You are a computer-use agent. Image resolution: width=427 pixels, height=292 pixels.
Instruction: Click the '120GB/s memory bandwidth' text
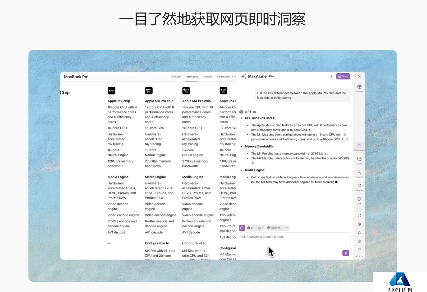[x=120, y=164]
